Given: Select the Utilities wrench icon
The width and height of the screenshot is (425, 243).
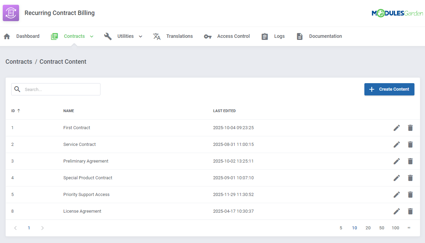Looking at the screenshot, I should 108,36.
